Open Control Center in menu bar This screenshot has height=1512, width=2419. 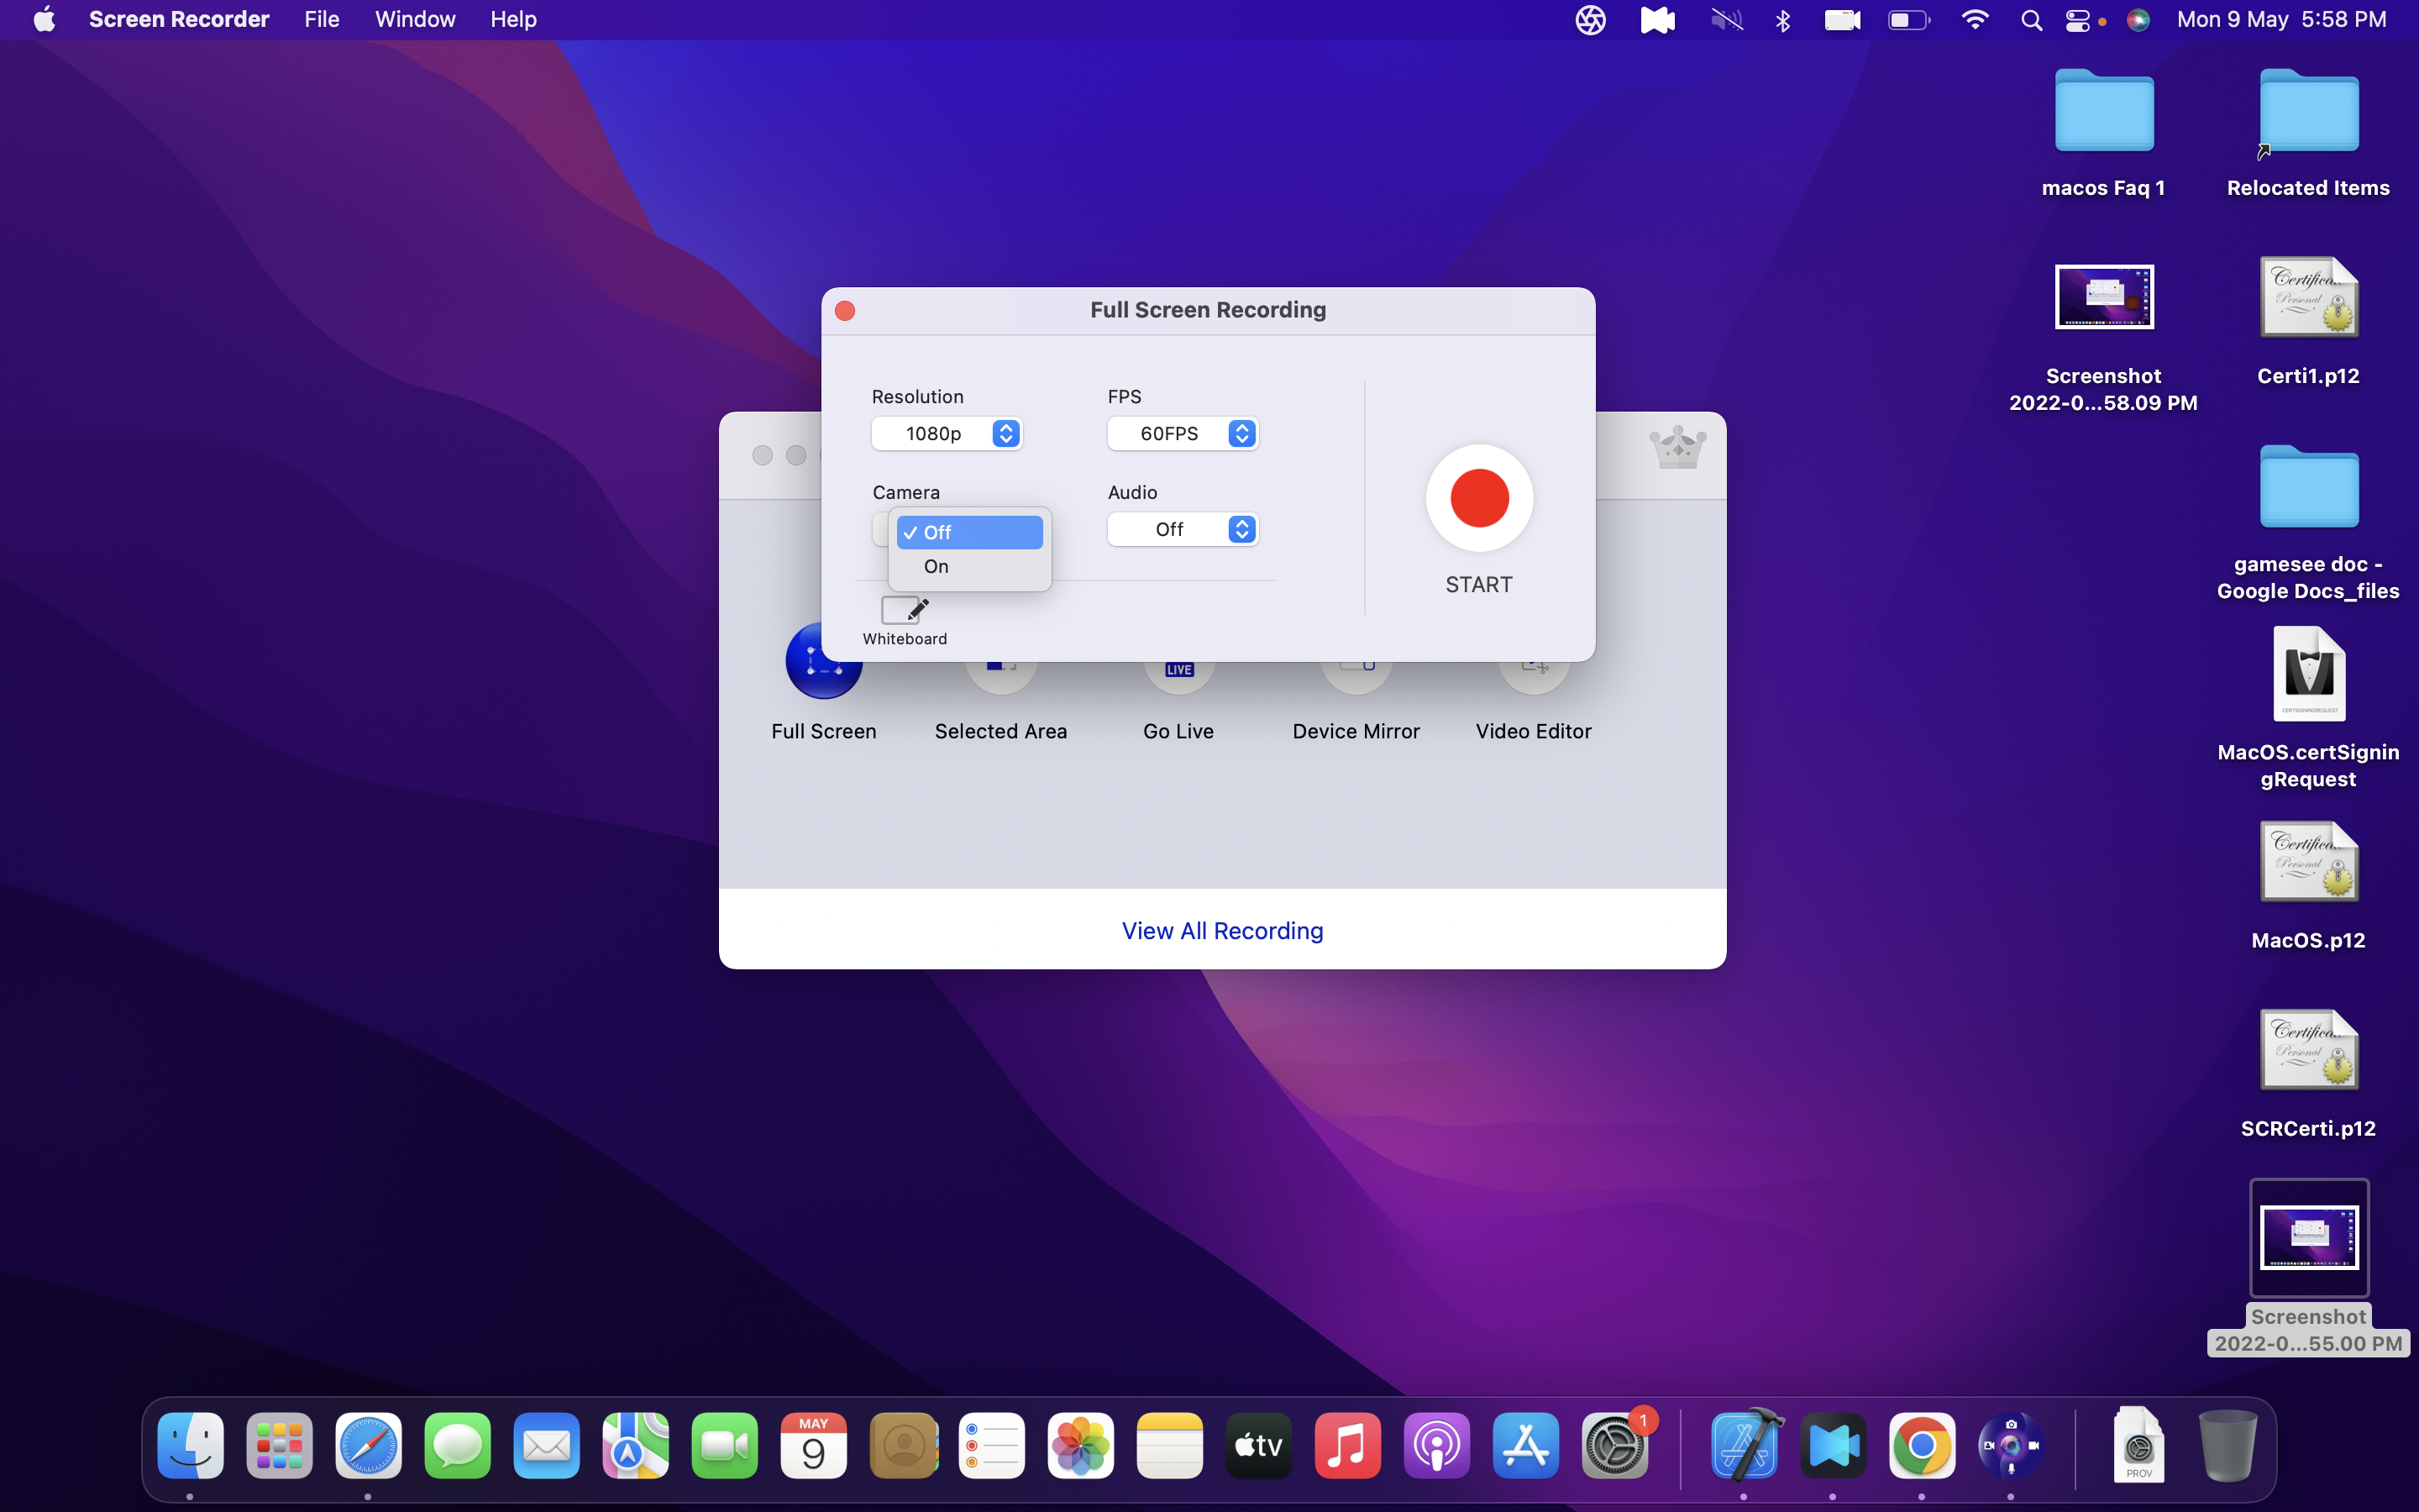click(2078, 20)
